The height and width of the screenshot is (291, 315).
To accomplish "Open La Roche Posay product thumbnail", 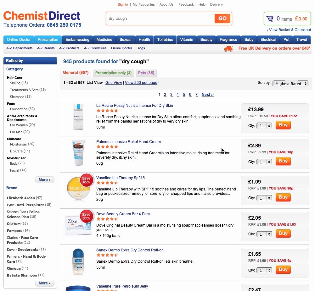I will (x=78, y=117).
